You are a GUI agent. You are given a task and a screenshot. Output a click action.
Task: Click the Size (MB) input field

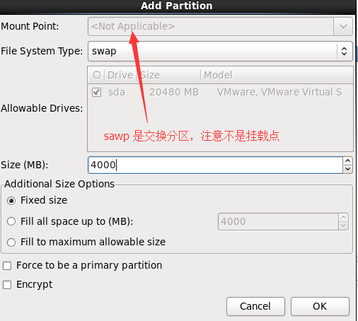pos(215,165)
